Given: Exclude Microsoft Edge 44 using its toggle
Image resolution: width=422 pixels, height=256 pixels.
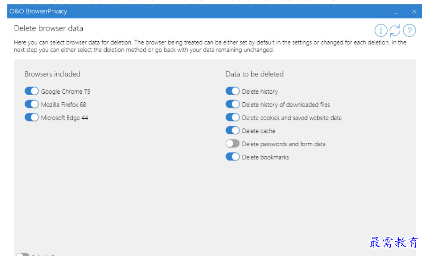Looking at the screenshot, I should pos(31,117).
